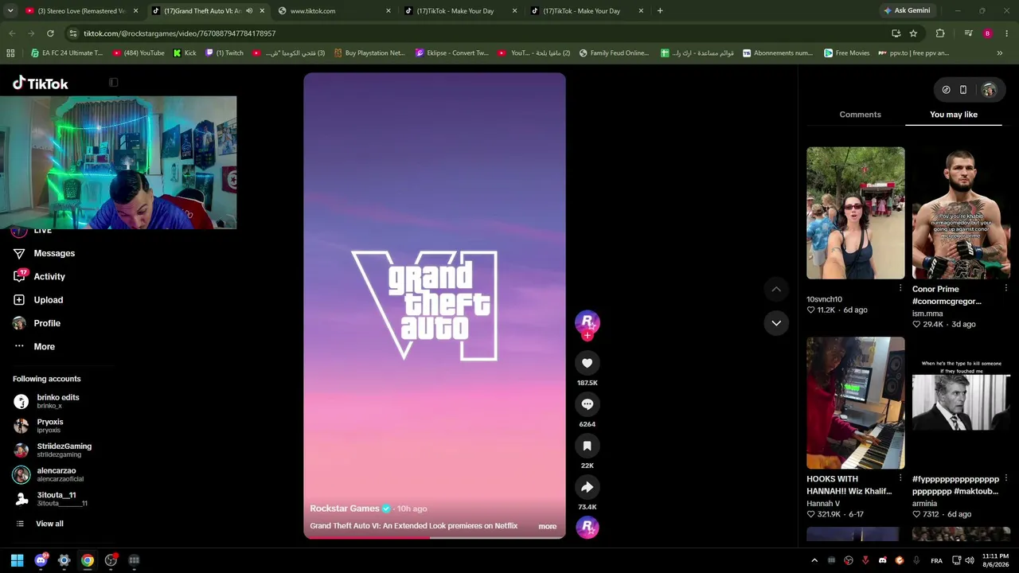The image size is (1019, 573).
Task: Open the Chrome tab search dropdown
Action: pyautogui.click(x=10, y=11)
